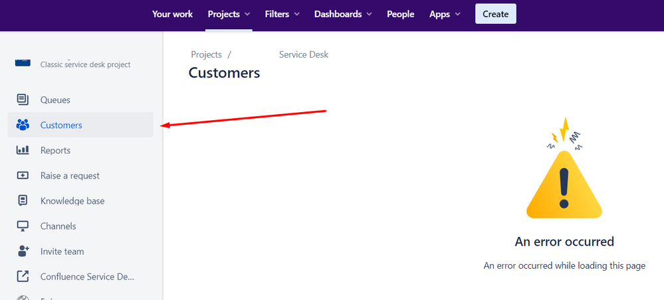
Task: Open the Confluence Service Desk link
Action: pyautogui.click(x=80, y=276)
